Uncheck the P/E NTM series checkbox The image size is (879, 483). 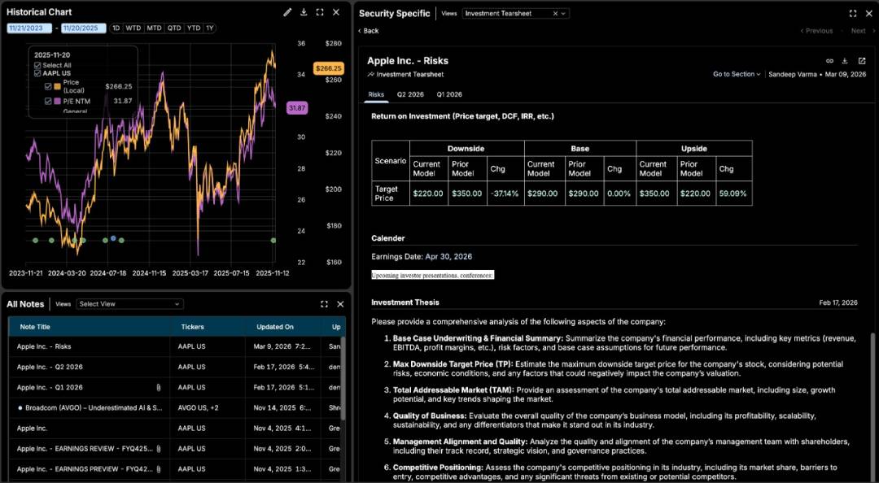pos(48,102)
